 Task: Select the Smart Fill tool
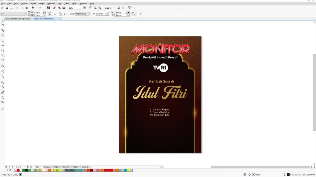[2, 102]
